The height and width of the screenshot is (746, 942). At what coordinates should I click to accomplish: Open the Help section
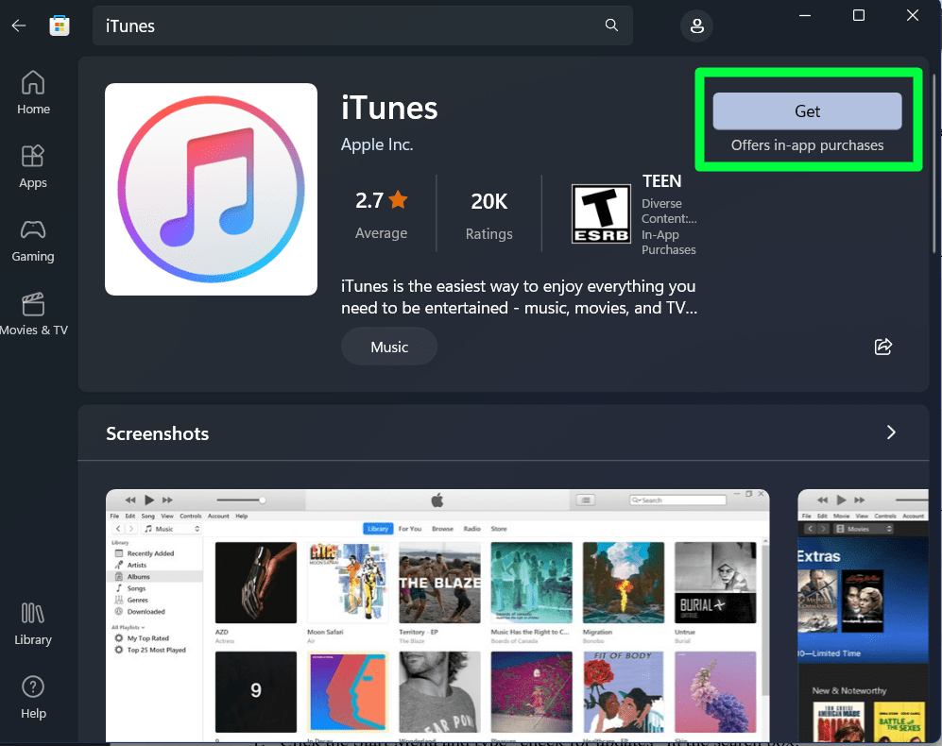click(33, 696)
